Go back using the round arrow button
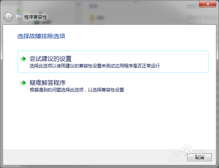 click(x=8, y=17)
